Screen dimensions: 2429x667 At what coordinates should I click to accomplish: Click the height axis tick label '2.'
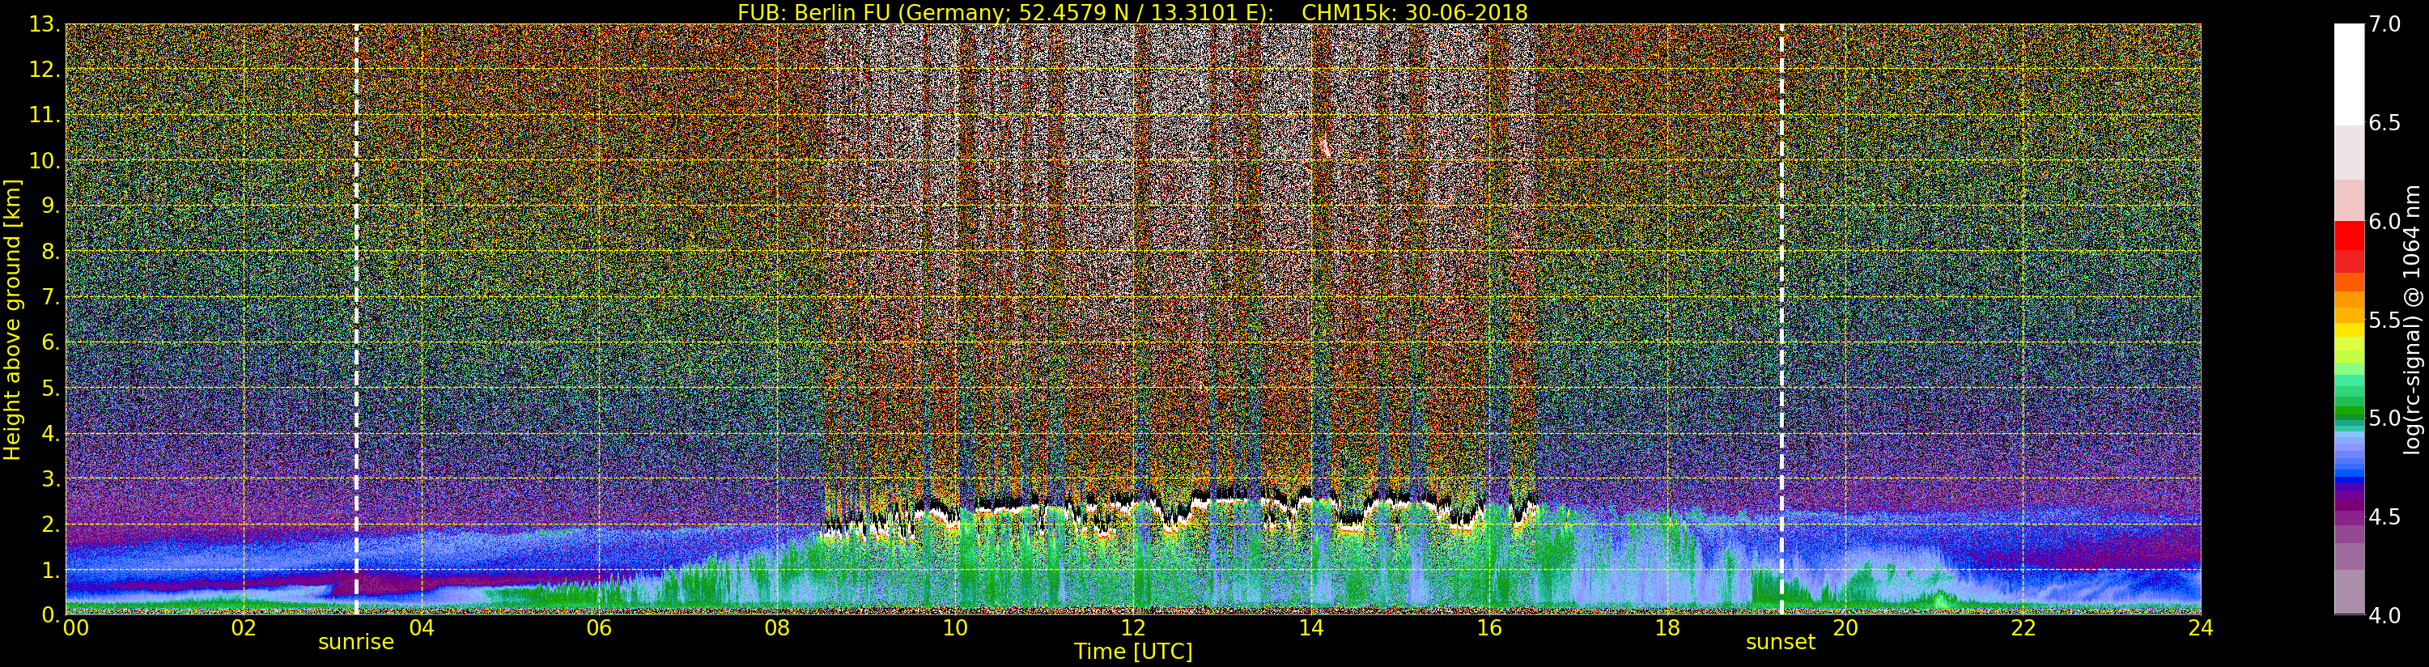point(51,524)
